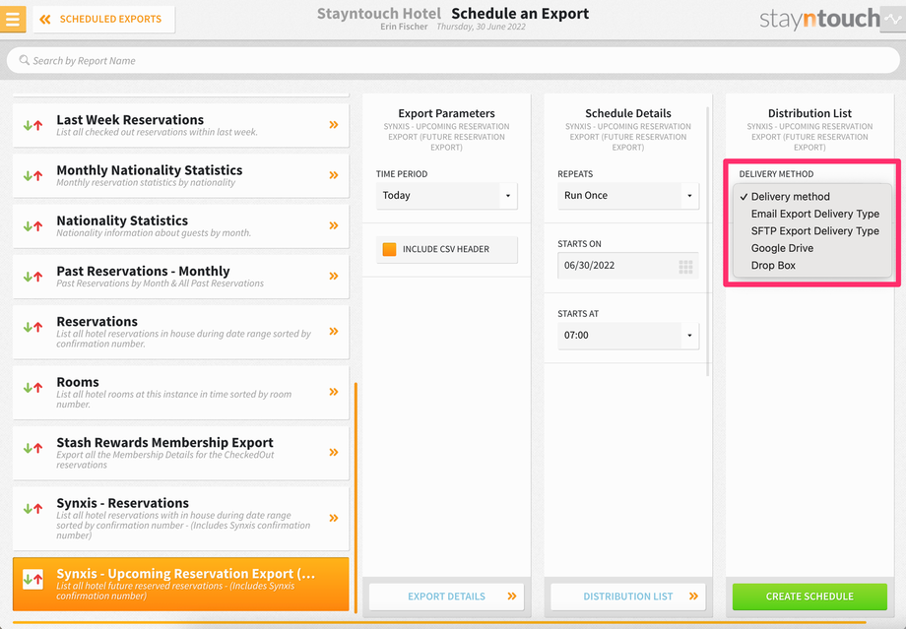Go back to Scheduled Exports
This screenshot has width=906, height=629.
104,19
